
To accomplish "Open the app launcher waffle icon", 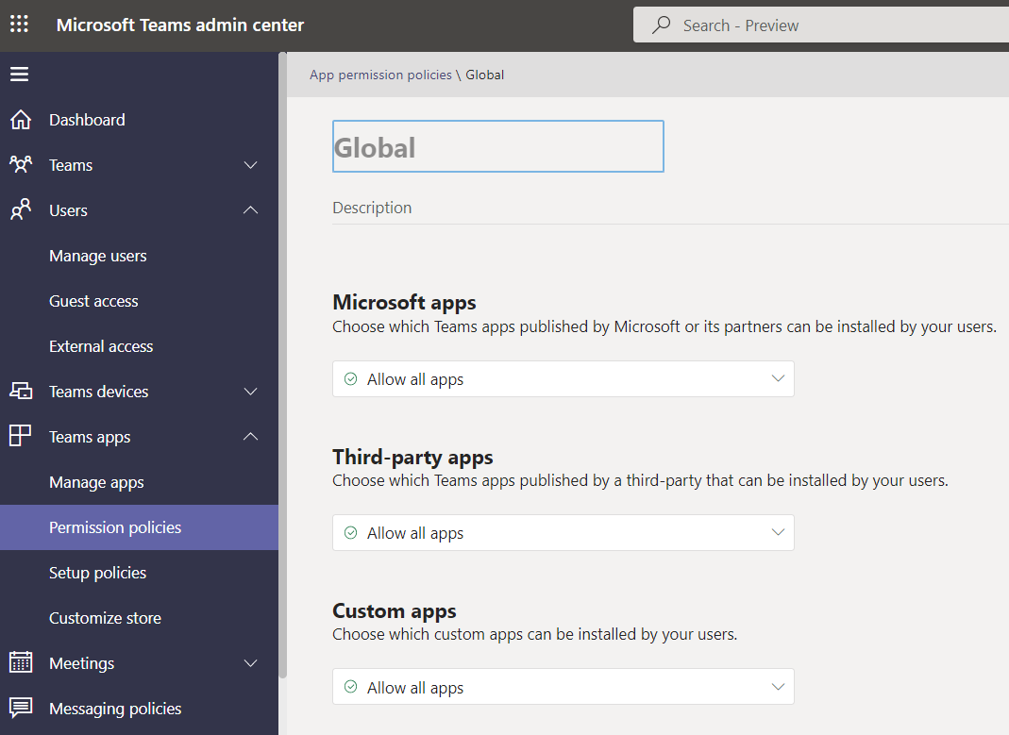I will point(19,24).
